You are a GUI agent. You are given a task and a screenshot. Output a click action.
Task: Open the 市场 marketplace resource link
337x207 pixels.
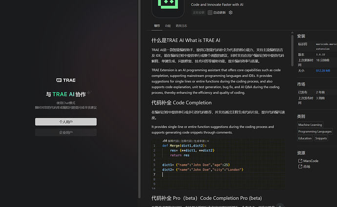pyautogui.click(x=307, y=166)
